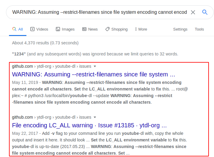Click the Images picture icon

tap(58, 29)
